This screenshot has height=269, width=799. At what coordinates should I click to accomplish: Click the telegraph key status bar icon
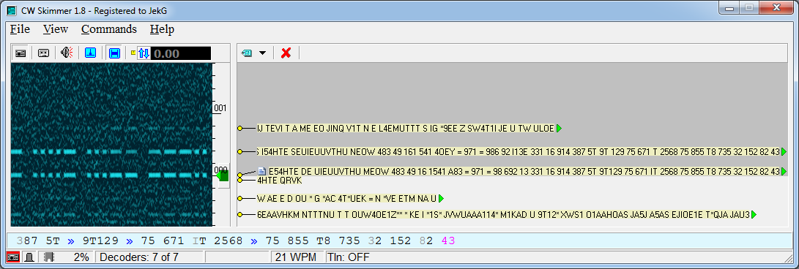(29, 257)
